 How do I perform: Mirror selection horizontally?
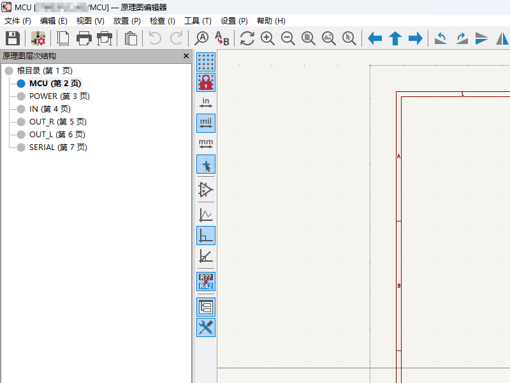coord(502,38)
